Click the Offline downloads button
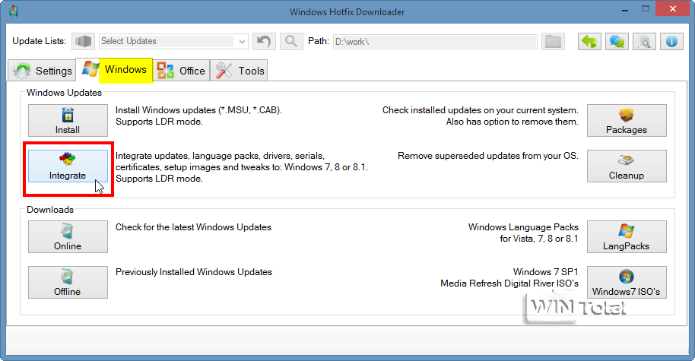 point(68,282)
